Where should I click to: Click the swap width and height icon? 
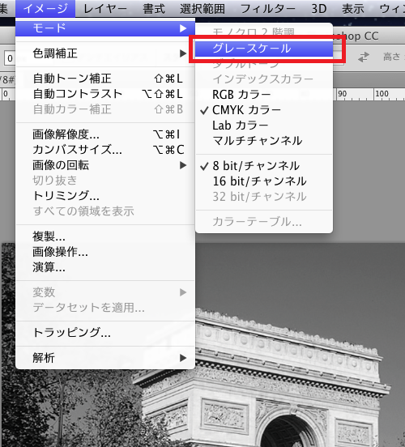tap(364, 57)
